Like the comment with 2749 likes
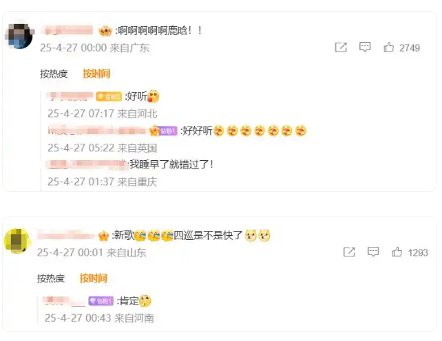Screen dimensions: 442x341 (x=389, y=47)
